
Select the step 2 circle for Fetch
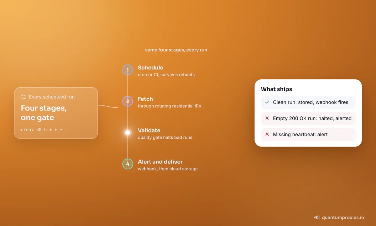(128, 101)
